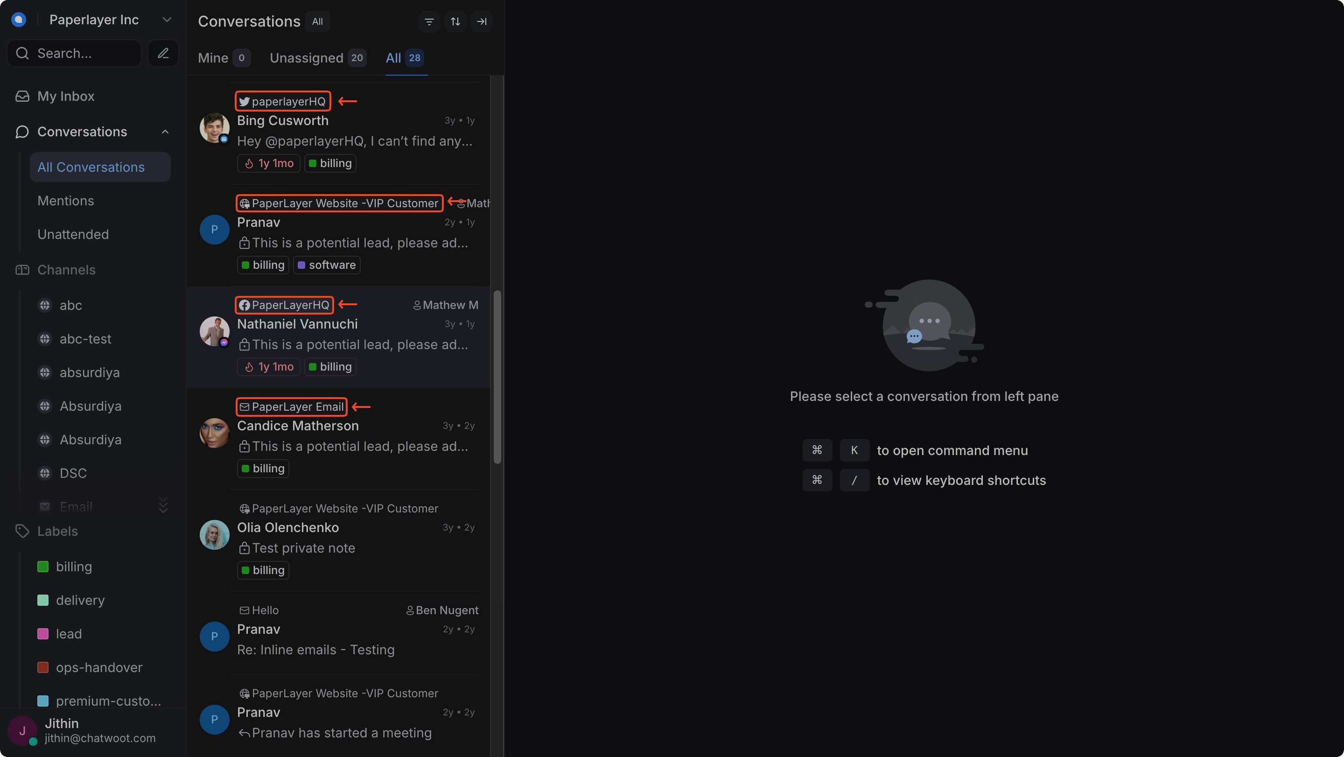Click the software label on Pranav conversation
The height and width of the screenshot is (757, 1344).
click(x=327, y=265)
